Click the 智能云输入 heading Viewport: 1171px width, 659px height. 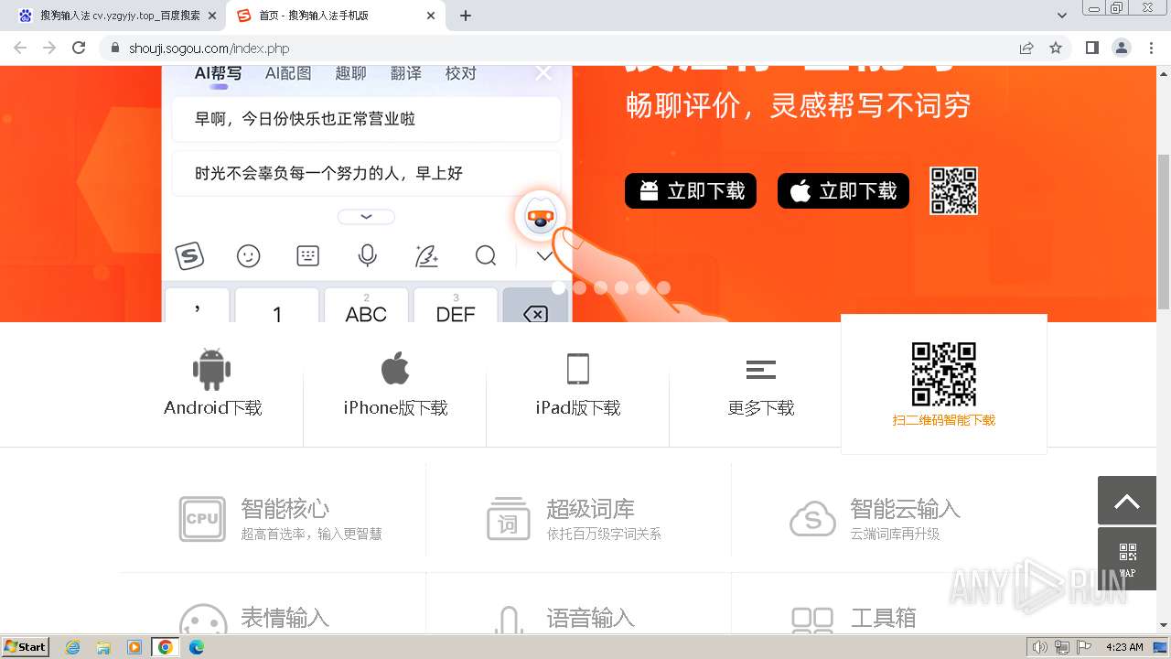click(x=906, y=508)
